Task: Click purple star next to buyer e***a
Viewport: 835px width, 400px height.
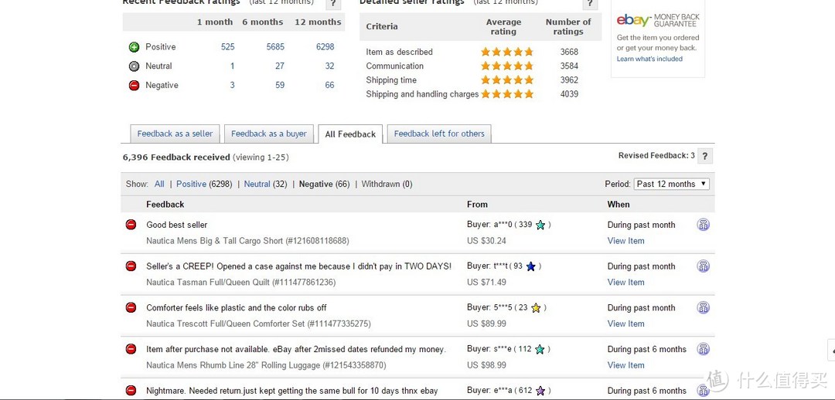Action: point(540,391)
